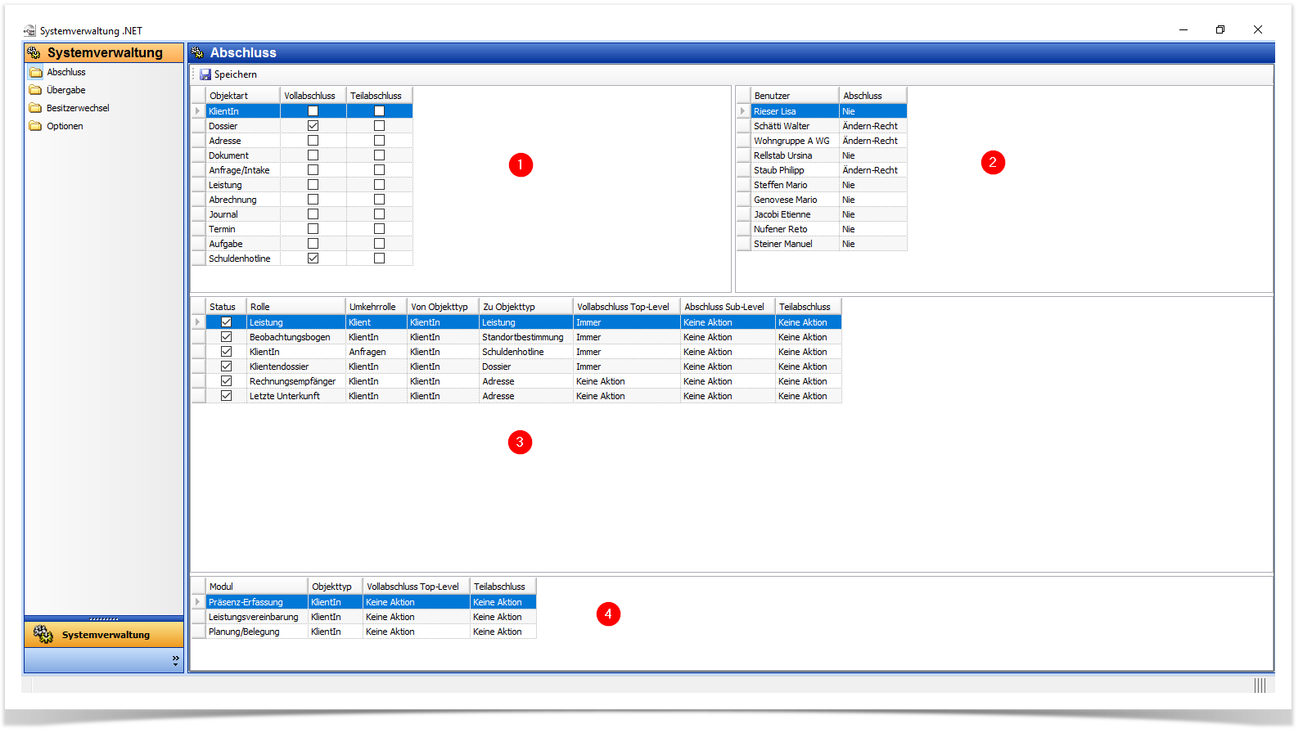Image resolution: width=1303 pixels, height=733 pixels.
Task: Click the Standortbestimmung Zu Objekttyp cell
Action: tap(525, 337)
